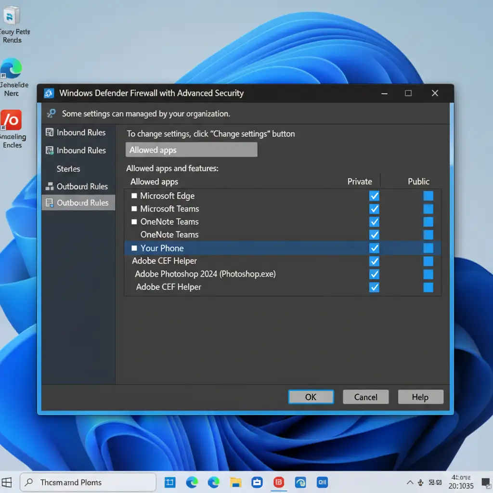Screen dimensions: 493x493
Task: Click the taskbar search box
Action: 88,482
